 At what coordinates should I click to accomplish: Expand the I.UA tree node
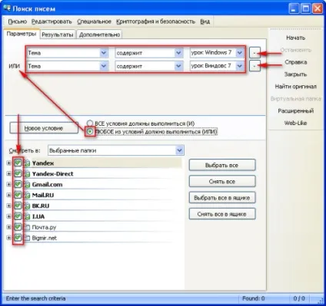(8, 216)
